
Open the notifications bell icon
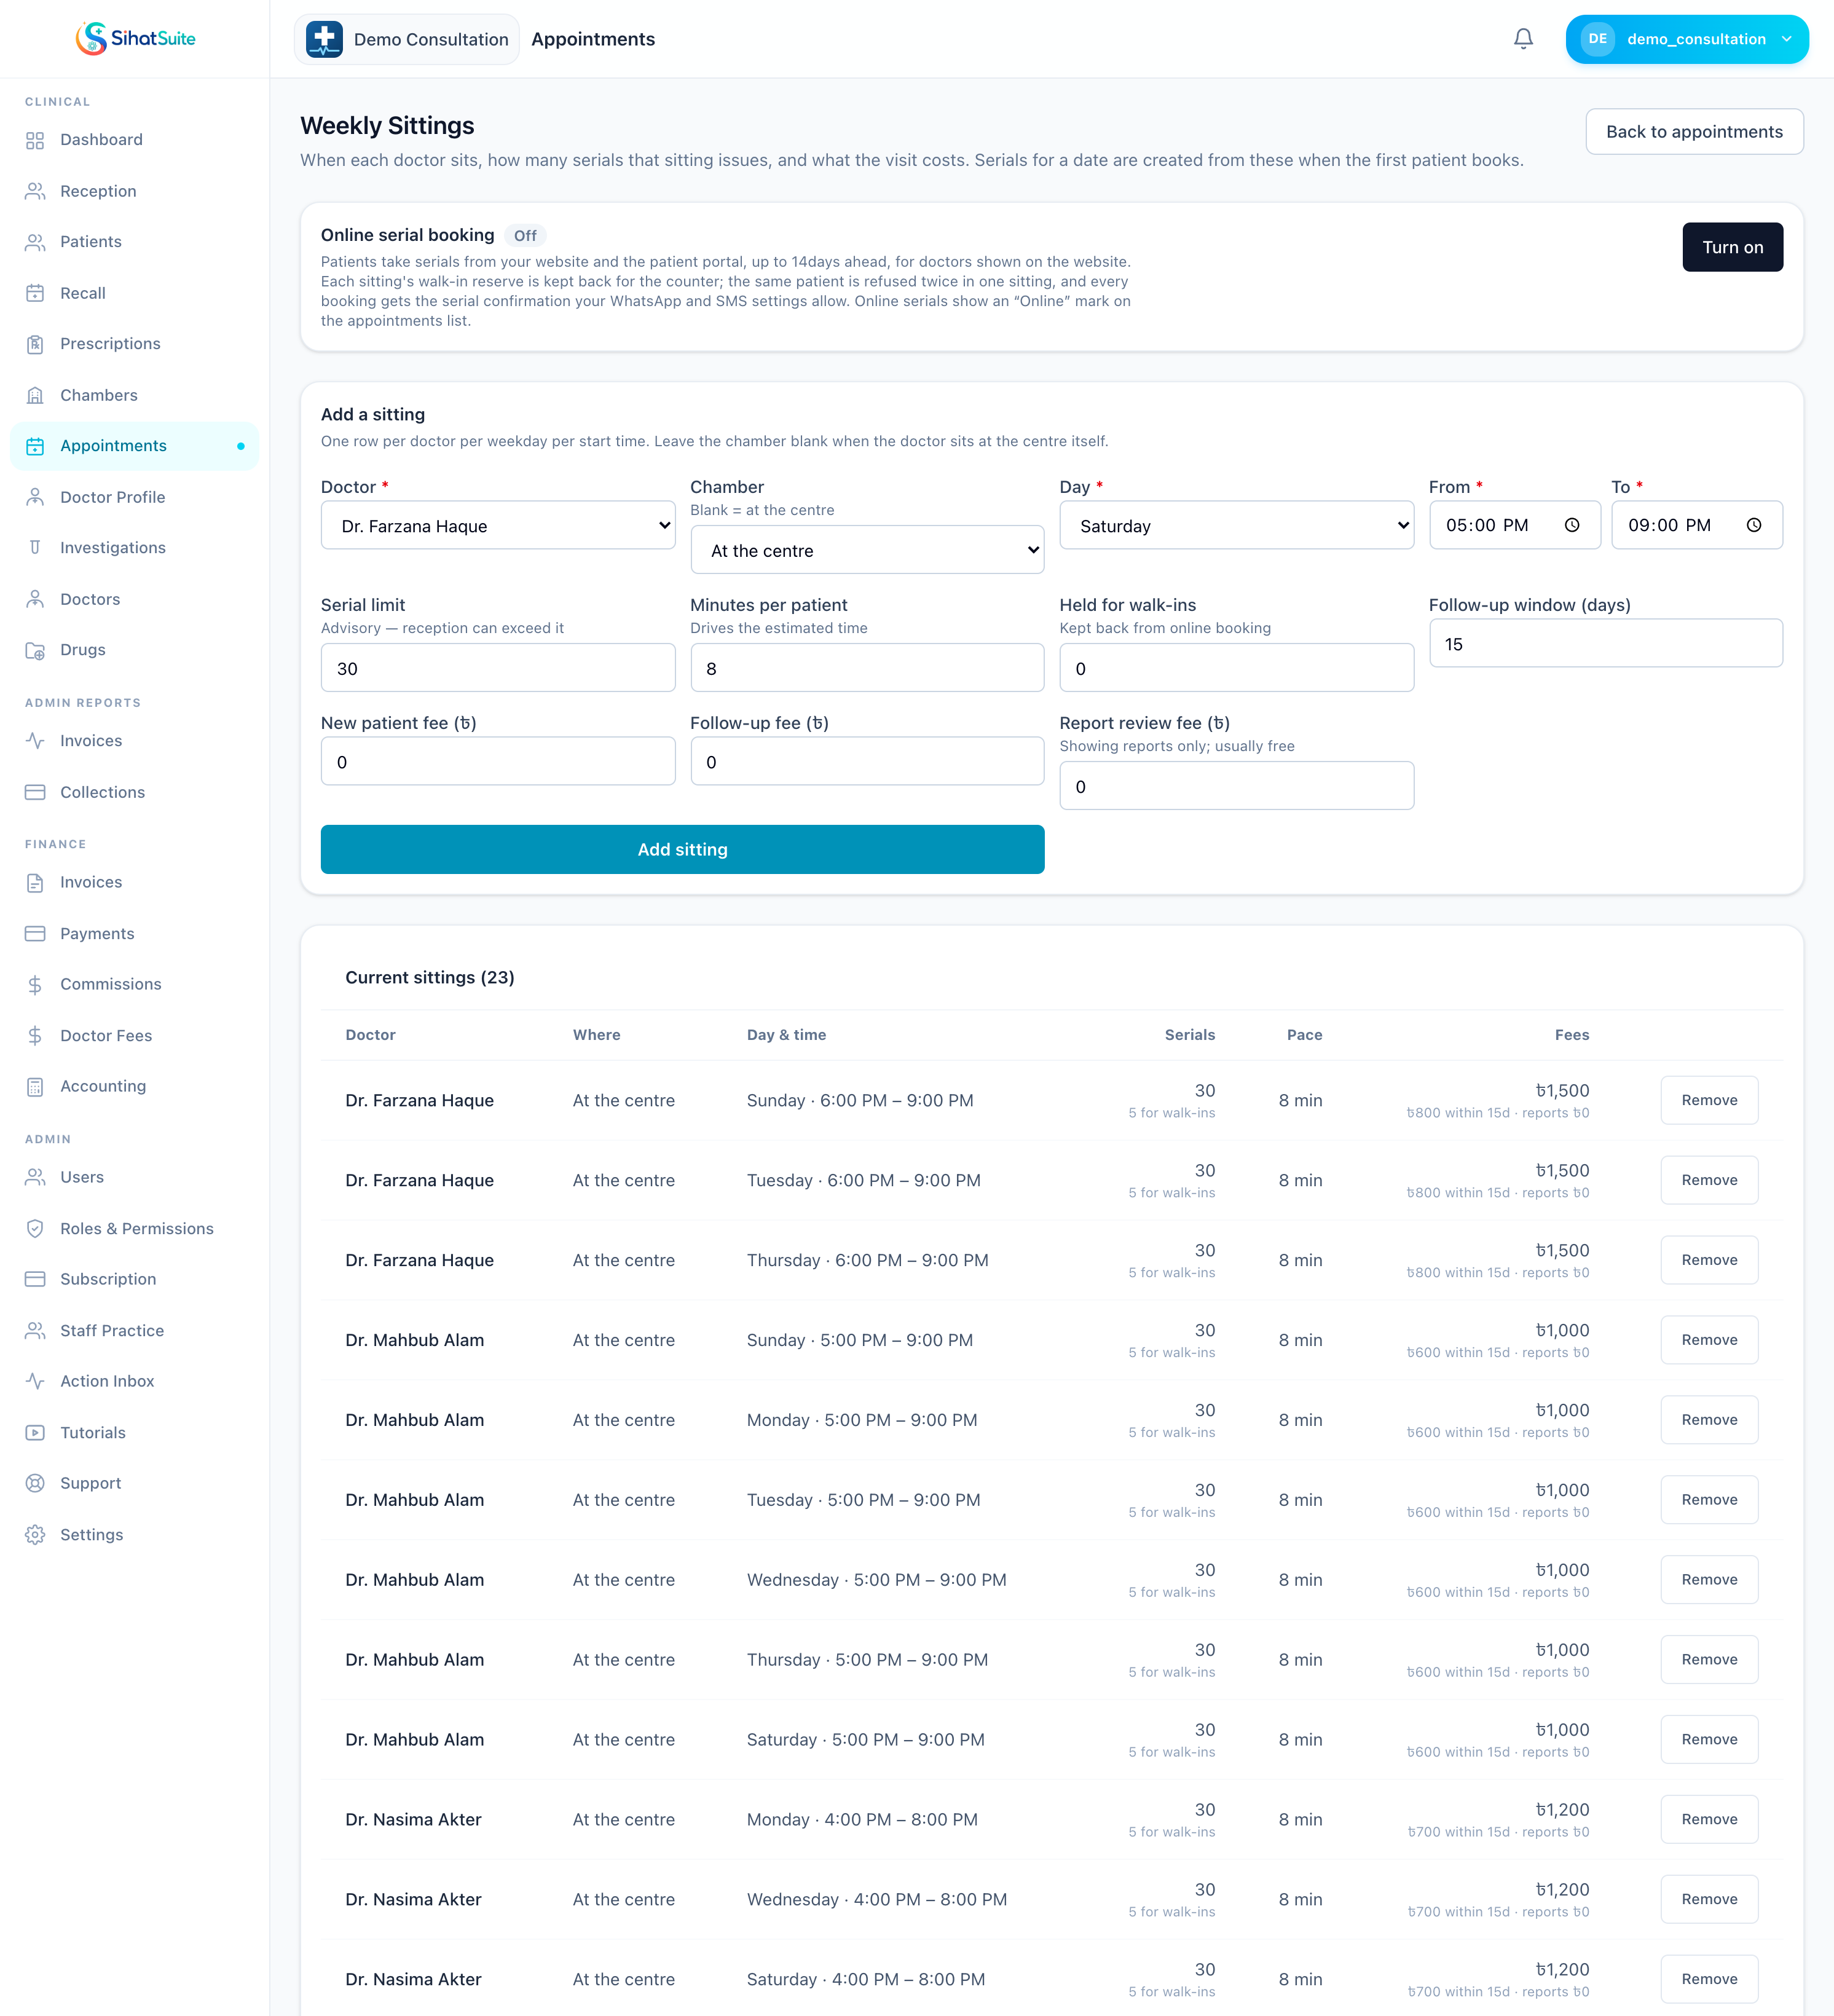coord(1523,39)
